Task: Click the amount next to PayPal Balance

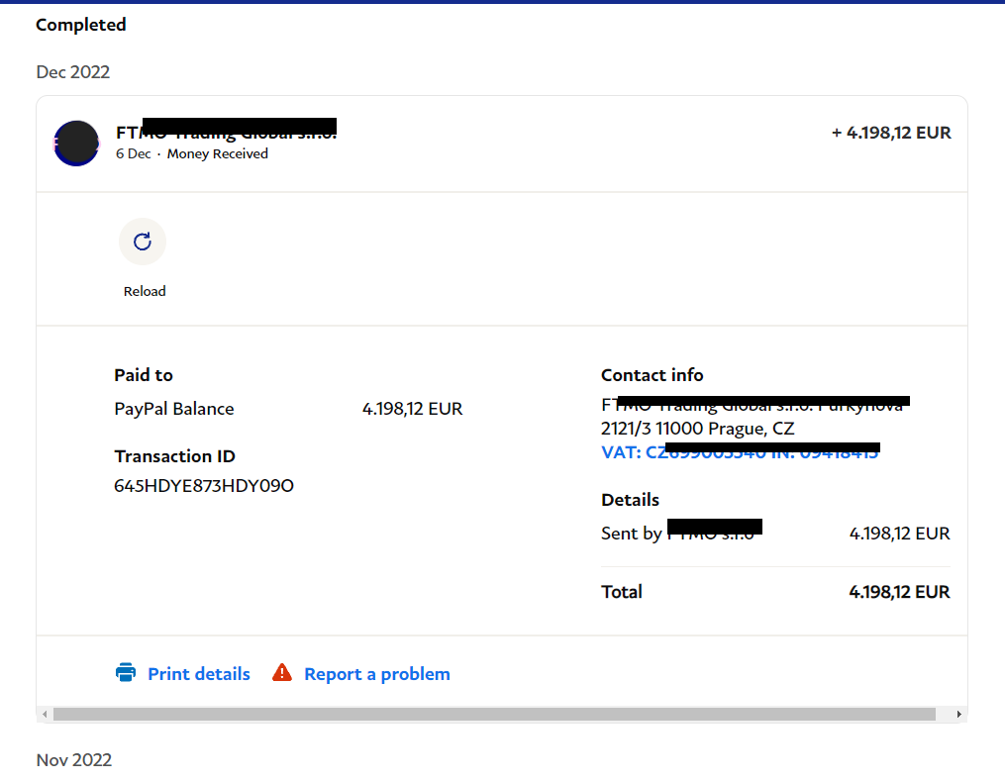Action: pos(412,409)
